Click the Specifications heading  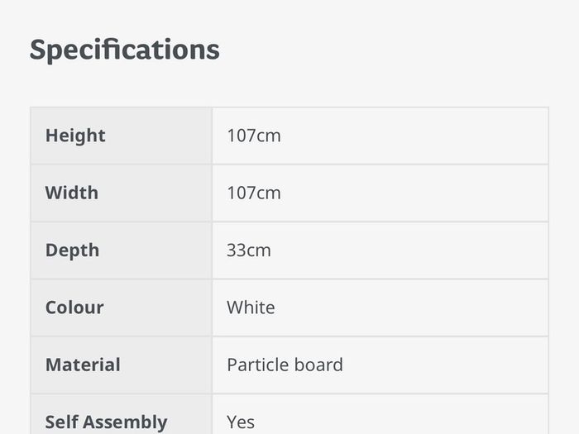coord(124,50)
